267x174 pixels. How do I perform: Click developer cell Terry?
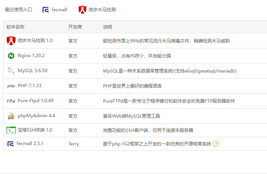point(74,144)
